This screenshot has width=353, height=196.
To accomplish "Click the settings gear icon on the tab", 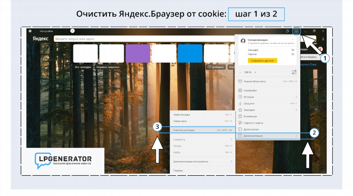I will tap(30, 31).
